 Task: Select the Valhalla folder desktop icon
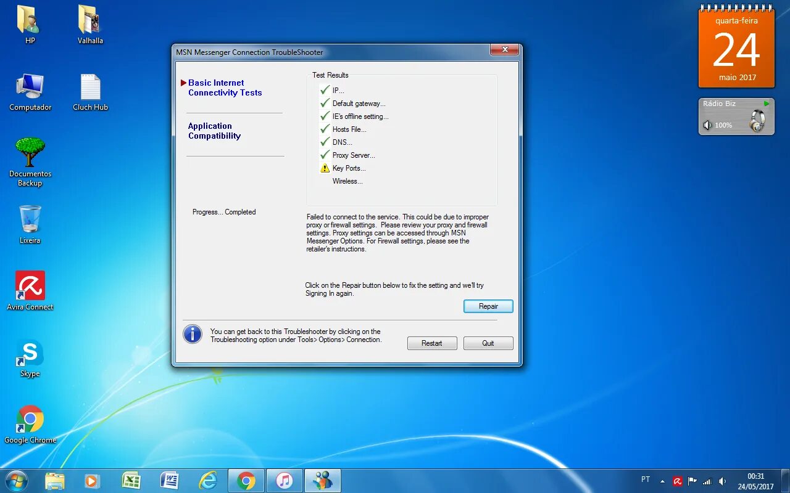(x=90, y=25)
